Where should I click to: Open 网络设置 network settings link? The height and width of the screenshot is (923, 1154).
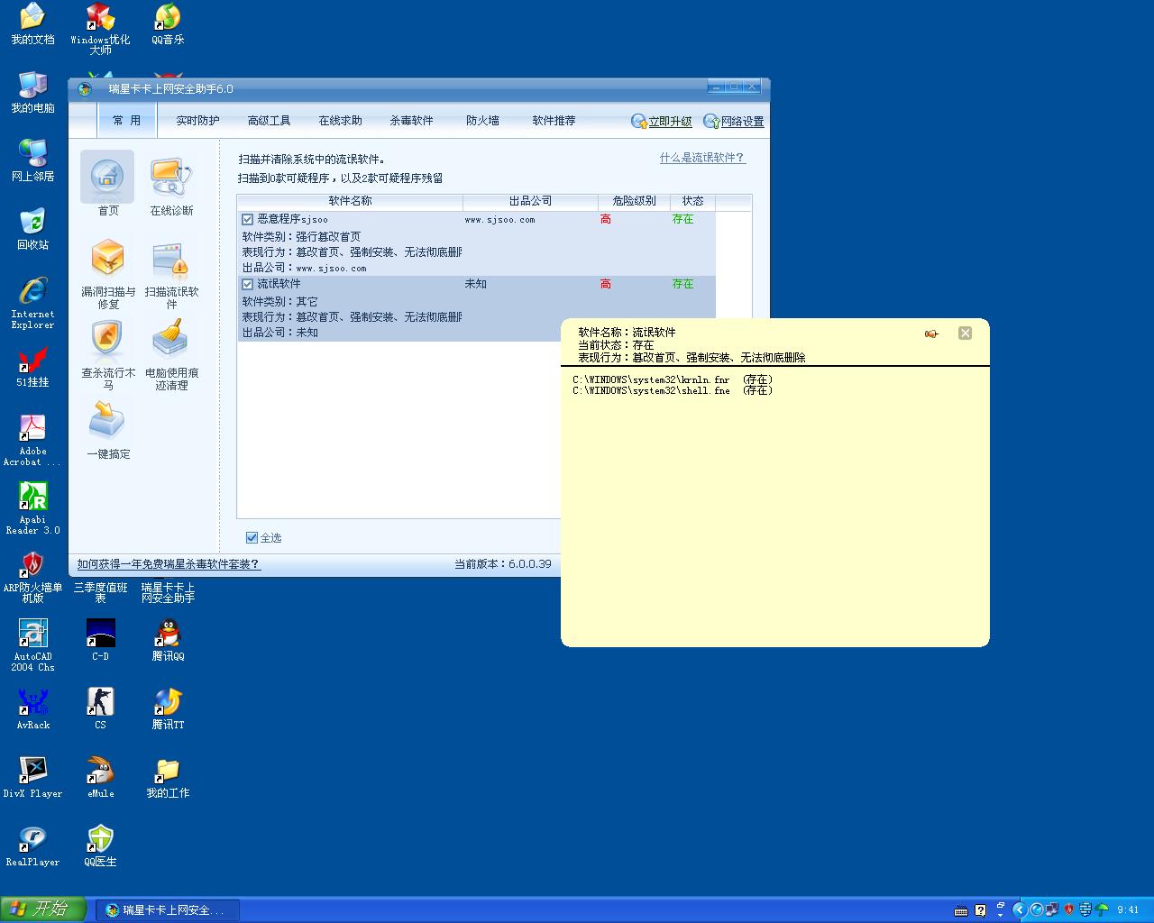[x=734, y=122]
